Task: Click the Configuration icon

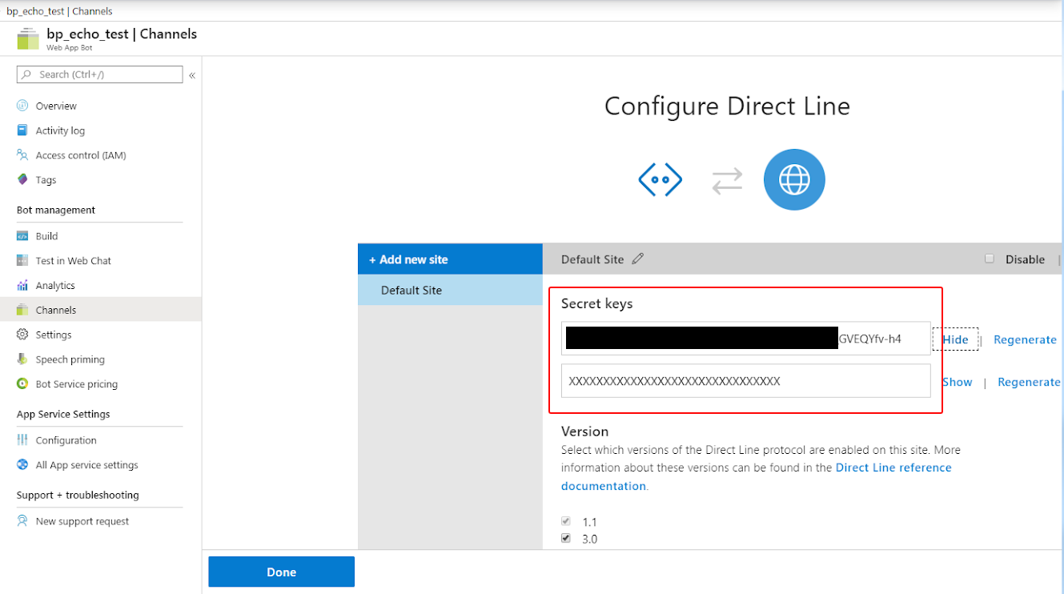Action: point(22,440)
